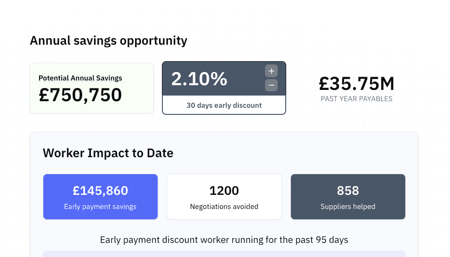This screenshot has width=450, height=257.
Task: Click the PAST YEAR PAYABLES caption
Action: click(x=356, y=99)
